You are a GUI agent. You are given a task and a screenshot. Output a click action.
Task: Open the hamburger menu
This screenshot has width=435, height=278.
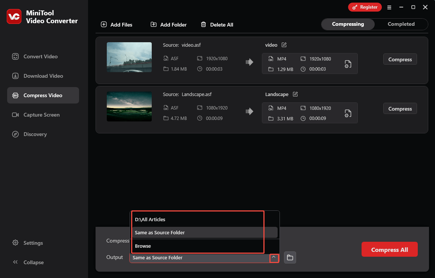click(389, 7)
